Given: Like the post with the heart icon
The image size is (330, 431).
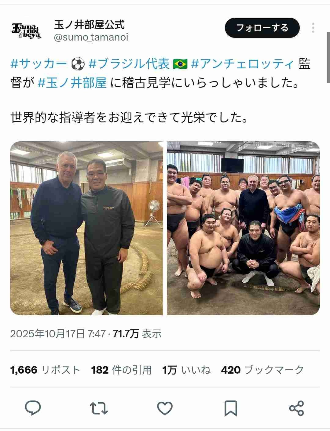Looking at the screenshot, I should click(165, 408).
